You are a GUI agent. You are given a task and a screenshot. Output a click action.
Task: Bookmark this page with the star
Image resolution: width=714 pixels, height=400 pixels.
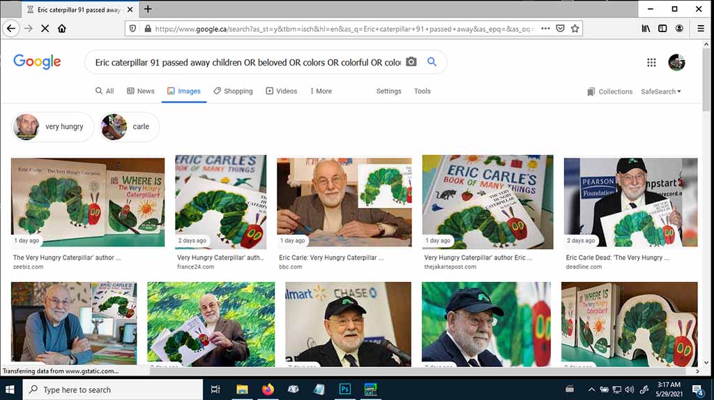point(575,29)
